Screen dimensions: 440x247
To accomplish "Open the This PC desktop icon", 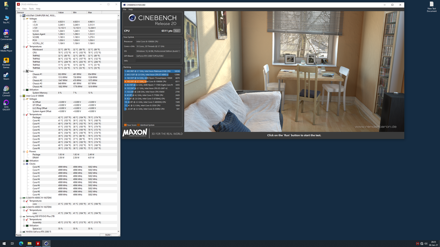I will 6,20.
